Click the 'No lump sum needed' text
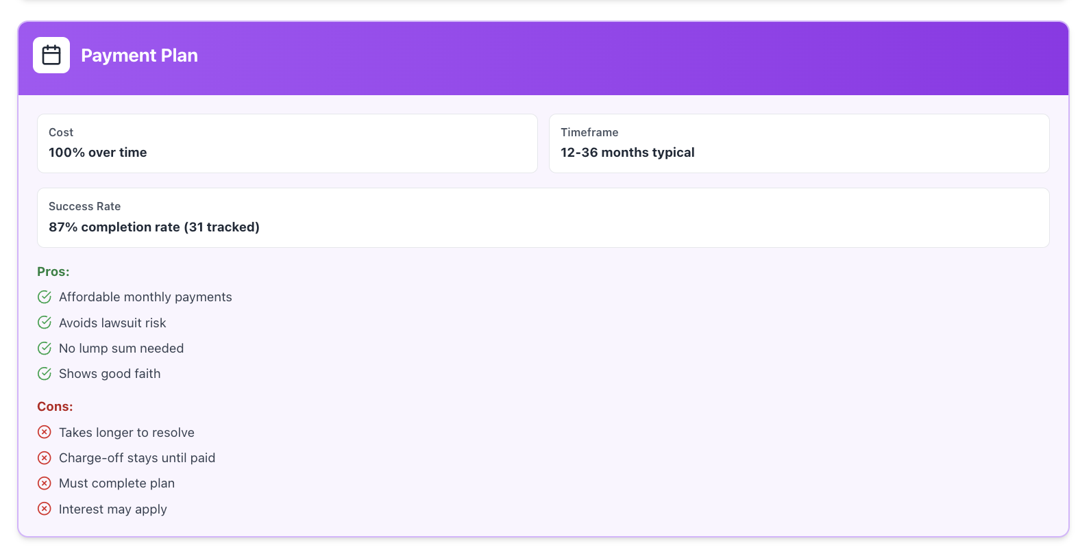Screen dimensions: 1091x556 121,349
